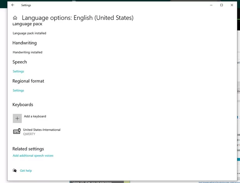Minimize the Settings window
240x183 pixels.
(211, 5)
